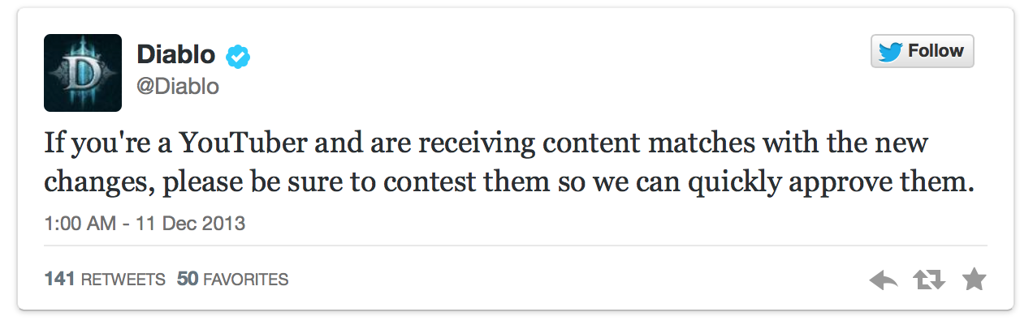Open the @Diablo handle link
The height and width of the screenshot is (329, 1033).
(177, 87)
